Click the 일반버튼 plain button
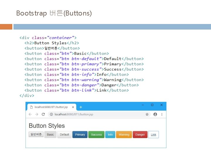 pyautogui.click(x=36, y=134)
